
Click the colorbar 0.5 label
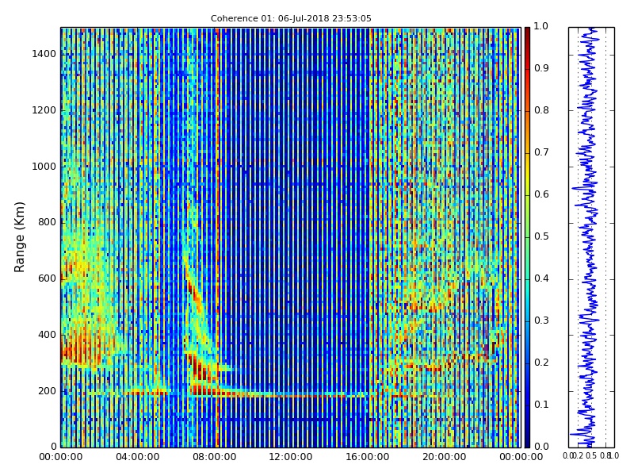(x=541, y=236)
